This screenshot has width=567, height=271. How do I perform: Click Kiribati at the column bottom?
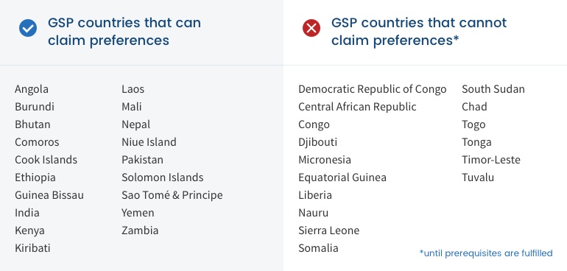click(x=32, y=248)
